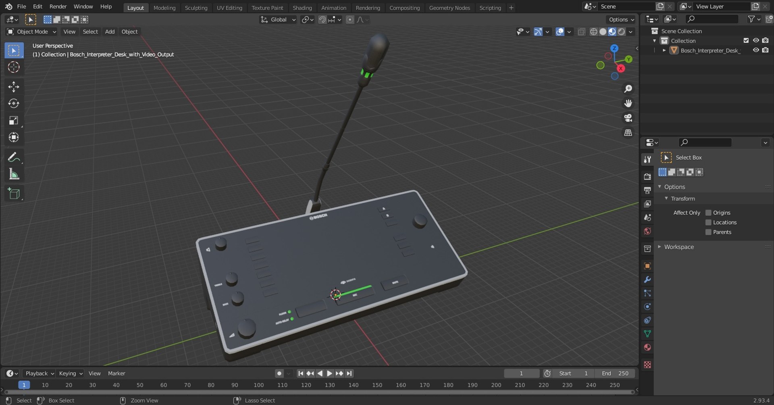Toggle camera view icon
The image size is (774, 405).
628,118
